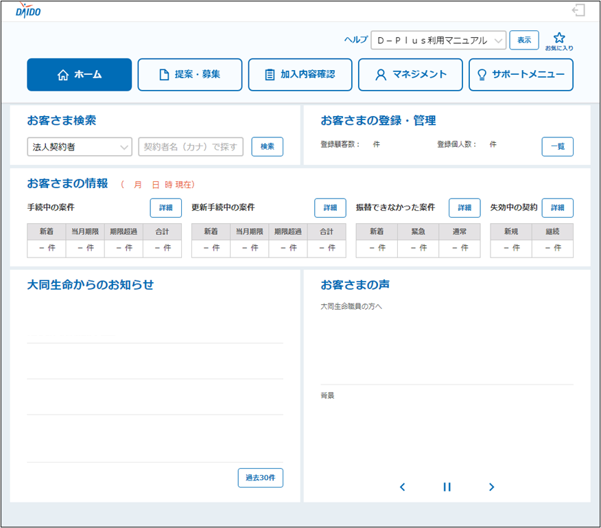
Task: Click the お客さまの声 heading
Action: tap(355, 285)
